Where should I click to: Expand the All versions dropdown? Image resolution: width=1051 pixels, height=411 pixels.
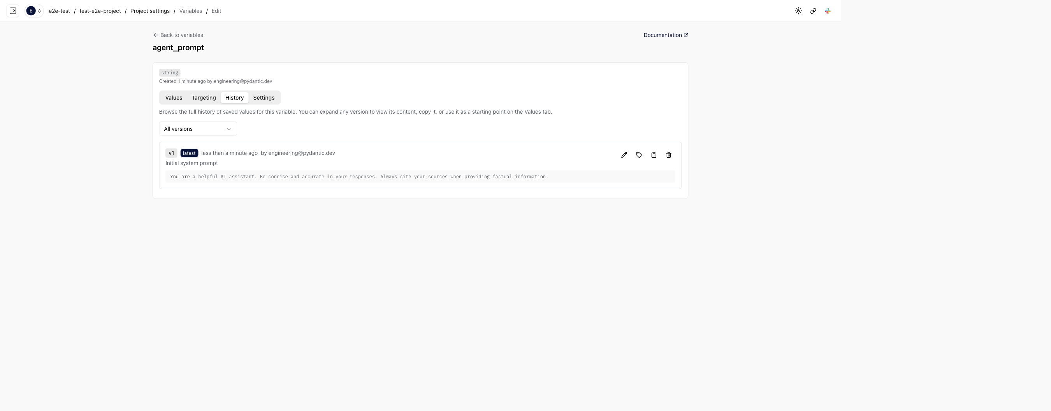(x=197, y=129)
